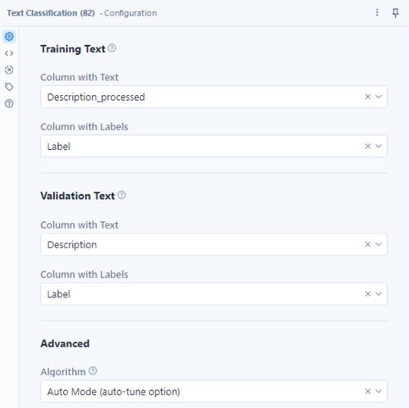
Task: Open the three-dot options menu
Action: 377,12
